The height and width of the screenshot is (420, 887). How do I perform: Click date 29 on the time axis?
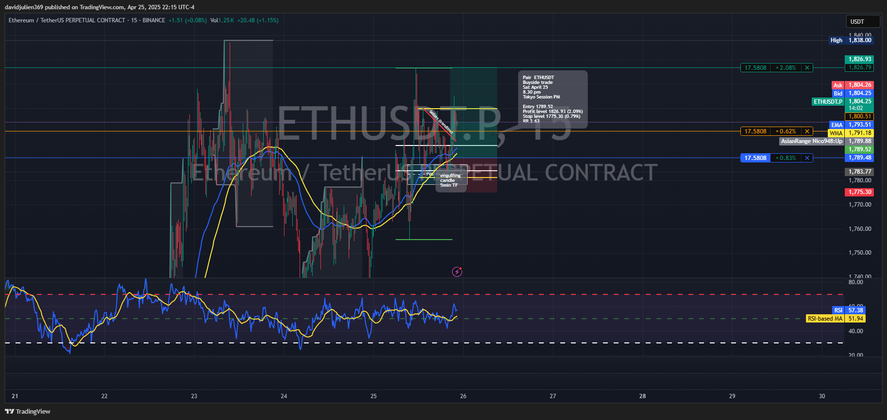coord(732,396)
